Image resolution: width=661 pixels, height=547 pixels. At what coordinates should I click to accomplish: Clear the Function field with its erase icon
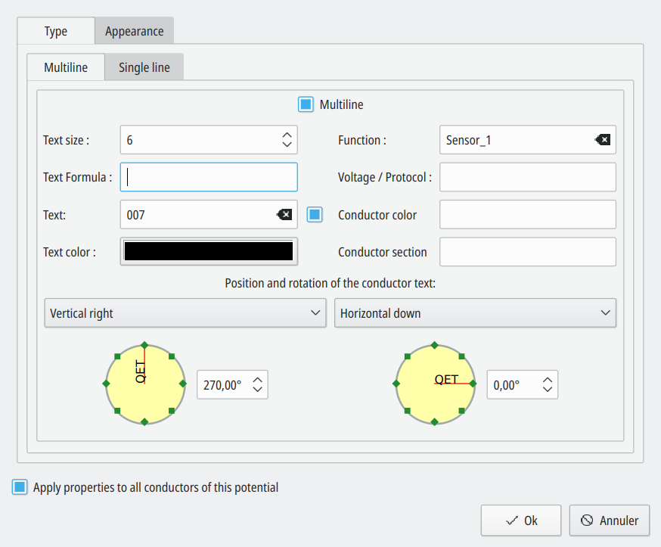click(x=602, y=140)
